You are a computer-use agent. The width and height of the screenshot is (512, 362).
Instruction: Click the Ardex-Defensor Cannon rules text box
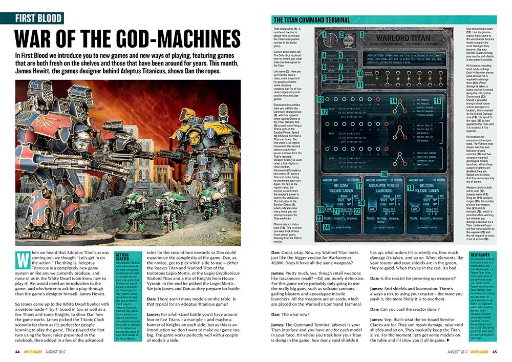pos(403,59)
